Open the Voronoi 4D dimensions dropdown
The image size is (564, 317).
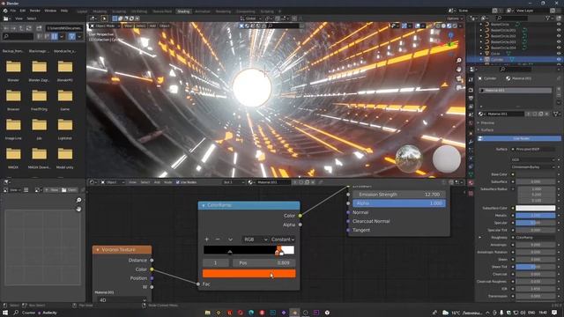pos(122,300)
